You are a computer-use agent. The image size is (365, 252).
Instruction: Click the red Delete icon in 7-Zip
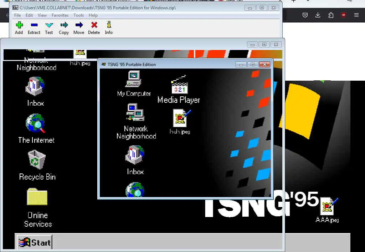pyautogui.click(x=94, y=28)
